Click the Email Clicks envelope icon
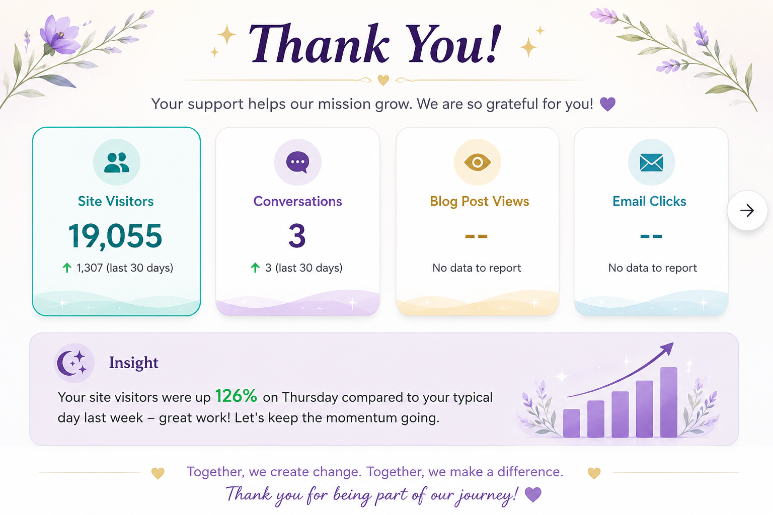This screenshot has width=773, height=515. pyautogui.click(x=651, y=162)
